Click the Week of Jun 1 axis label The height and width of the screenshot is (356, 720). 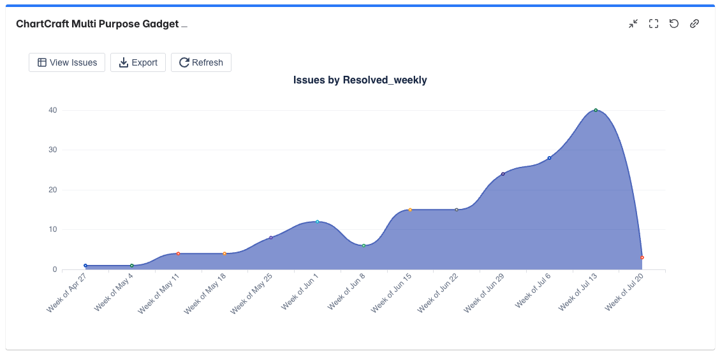click(300, 292)
